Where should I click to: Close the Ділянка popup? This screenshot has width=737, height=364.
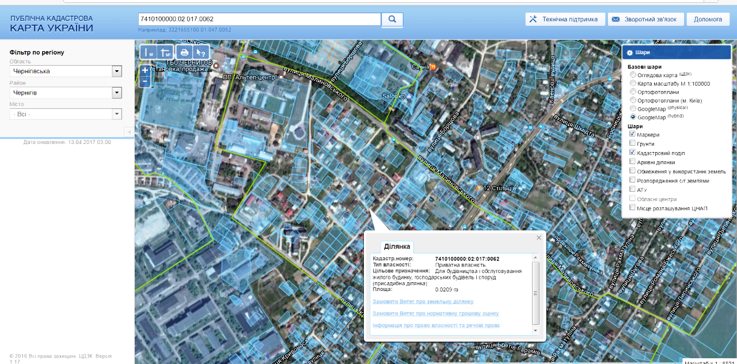pos(539,237)
